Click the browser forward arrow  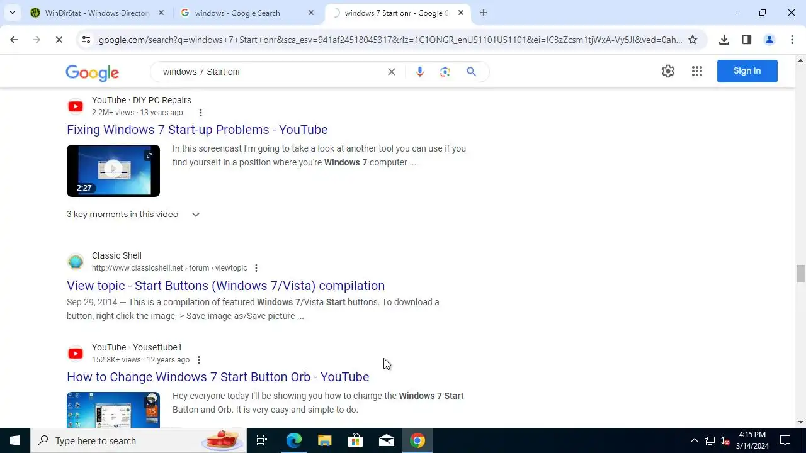tap(37, 40)
